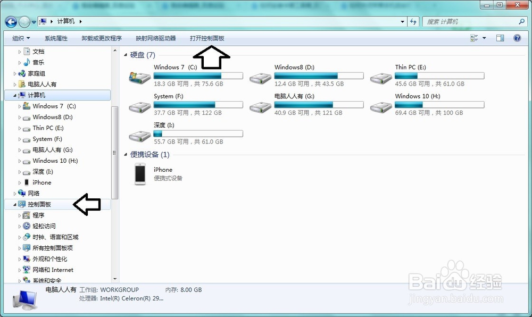Open the address bar history dropdown
Image resolution: width=532 pixels, height=317 pixels.
(x=402, y=22)
